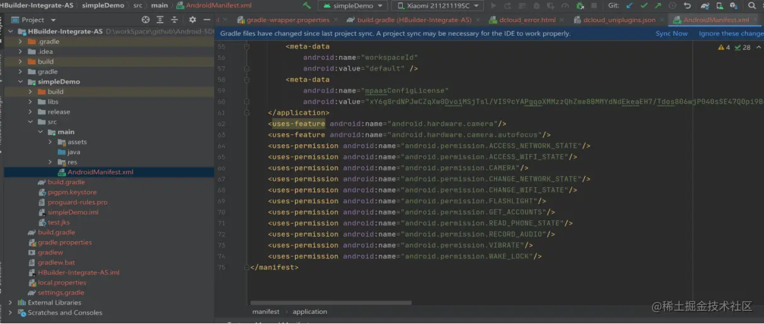764x324 pixels.
Task: Click Attach Debugger to Android Process icon
Action: coord(579,6)
